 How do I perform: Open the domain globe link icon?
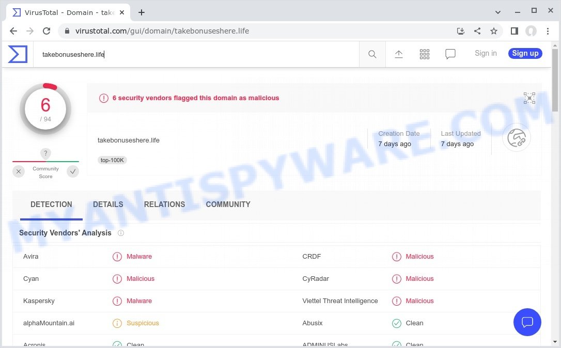[516, 138]
